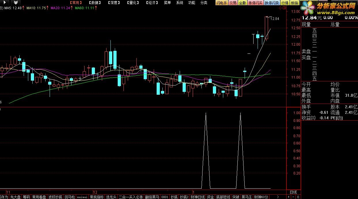
Task: Click the 全撤 button
Action: coord(242,3)
